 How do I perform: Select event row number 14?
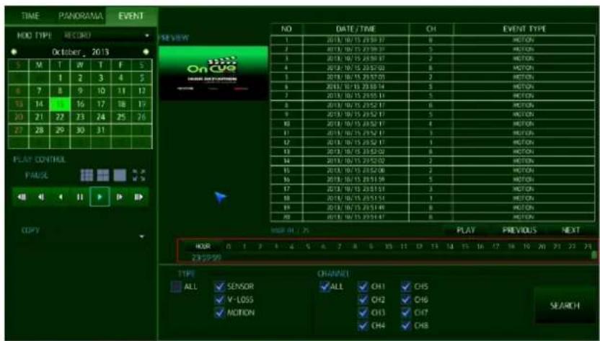click(433, 161)
